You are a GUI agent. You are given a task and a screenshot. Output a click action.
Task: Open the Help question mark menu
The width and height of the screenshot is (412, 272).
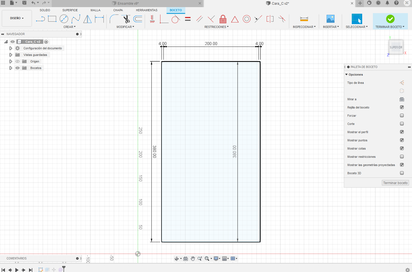click(396, 3)
